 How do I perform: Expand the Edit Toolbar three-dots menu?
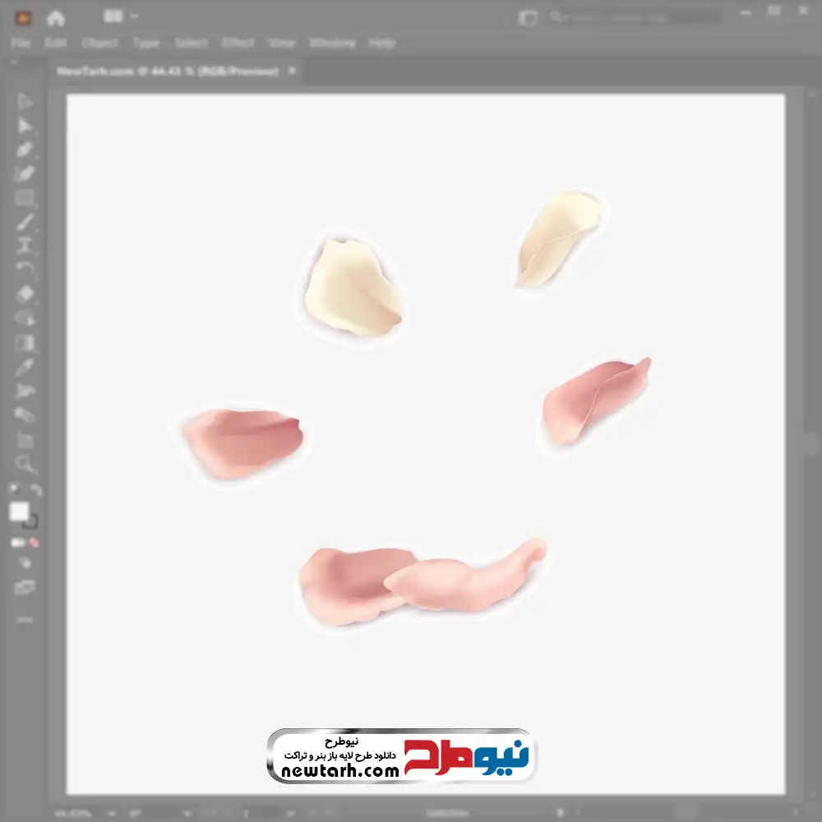pyautogui.click(x=25, y=619)
